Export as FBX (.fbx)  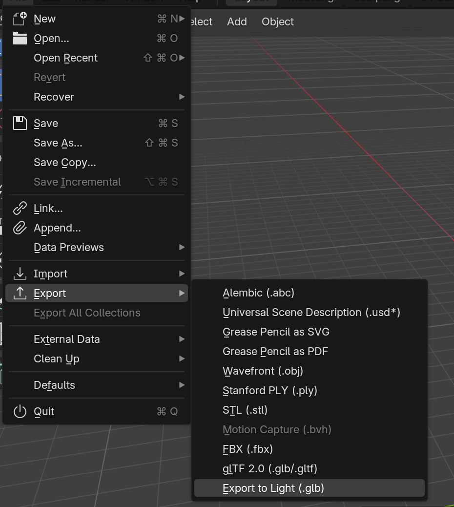click(309, 449)
